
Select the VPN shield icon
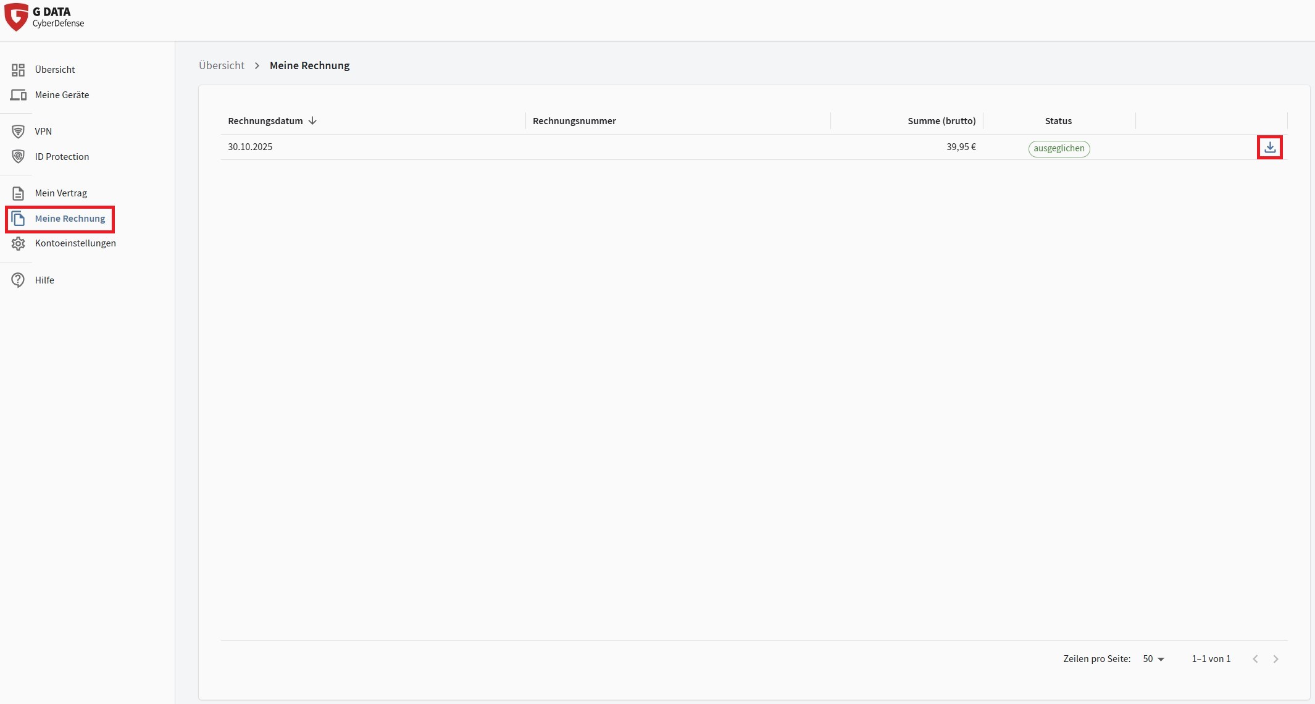point(19,132)
